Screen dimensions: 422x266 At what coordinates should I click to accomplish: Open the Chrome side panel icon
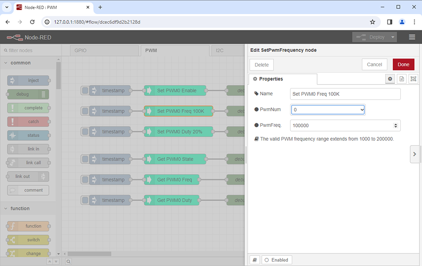[390, 22]
